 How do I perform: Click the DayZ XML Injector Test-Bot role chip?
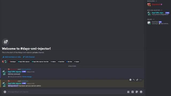[40, 62]
